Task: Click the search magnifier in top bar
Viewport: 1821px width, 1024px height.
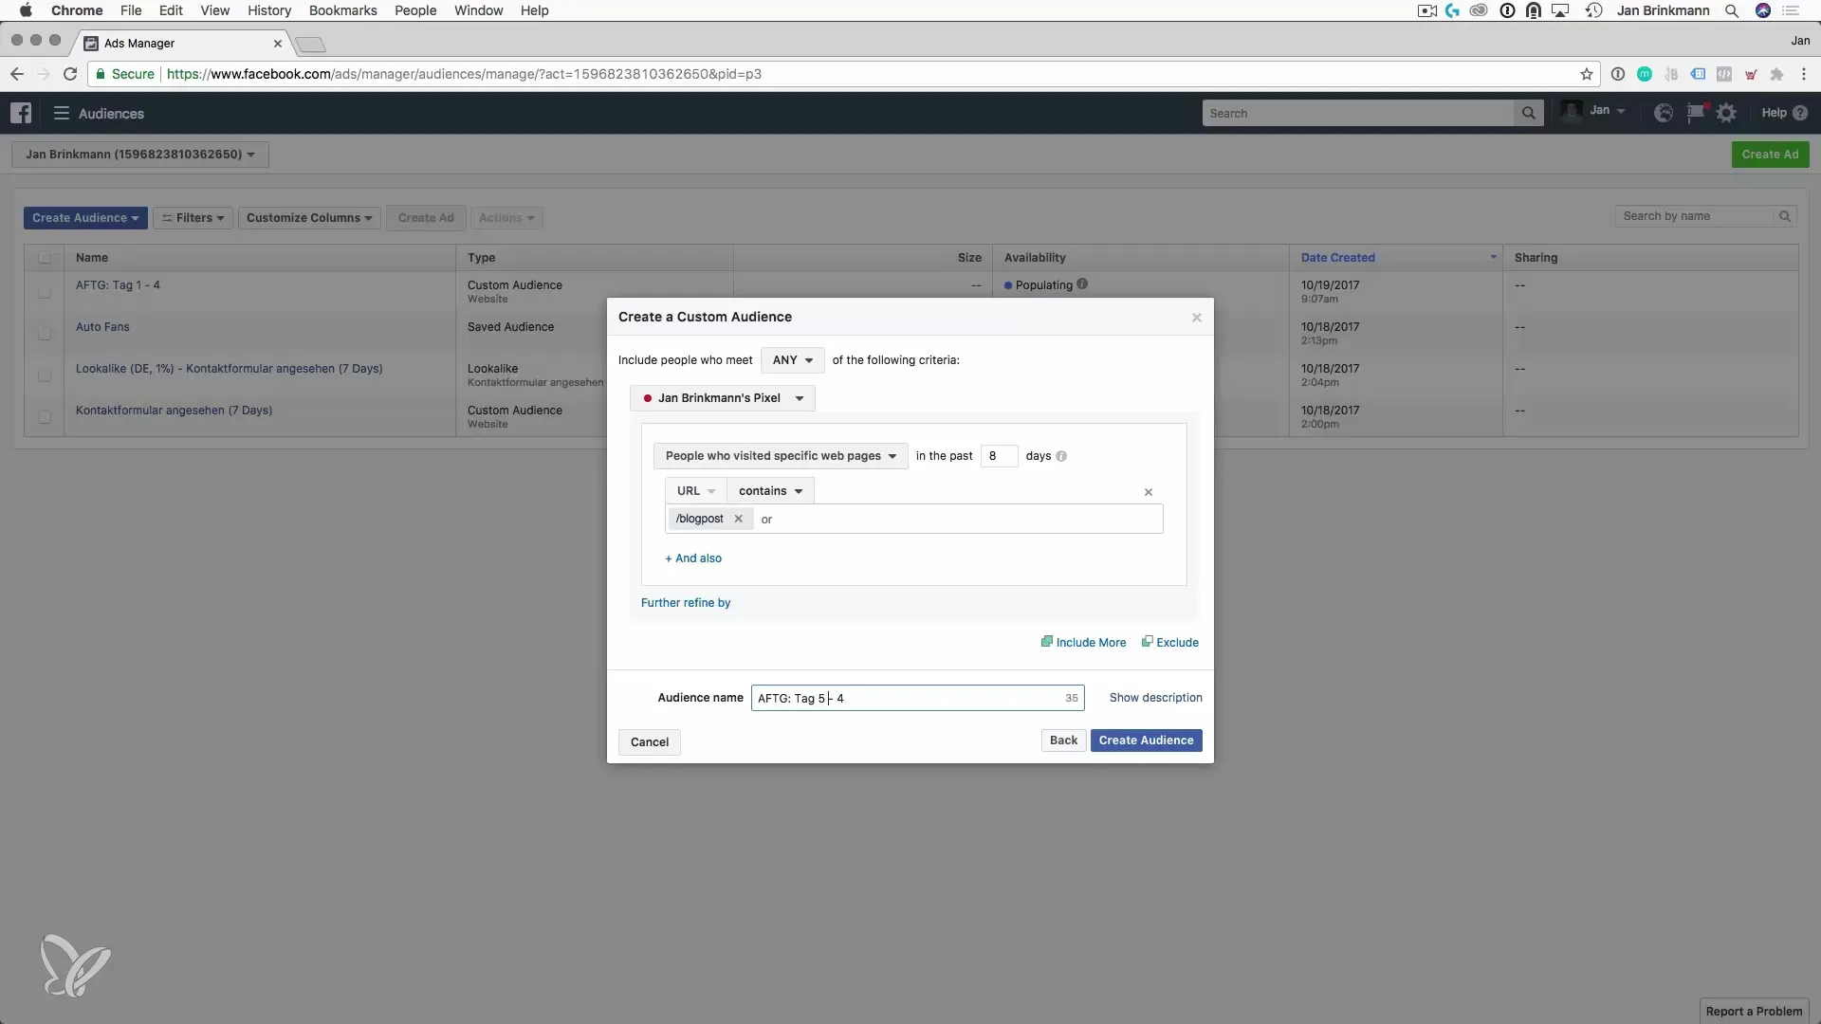Action: click(1528, 113)
